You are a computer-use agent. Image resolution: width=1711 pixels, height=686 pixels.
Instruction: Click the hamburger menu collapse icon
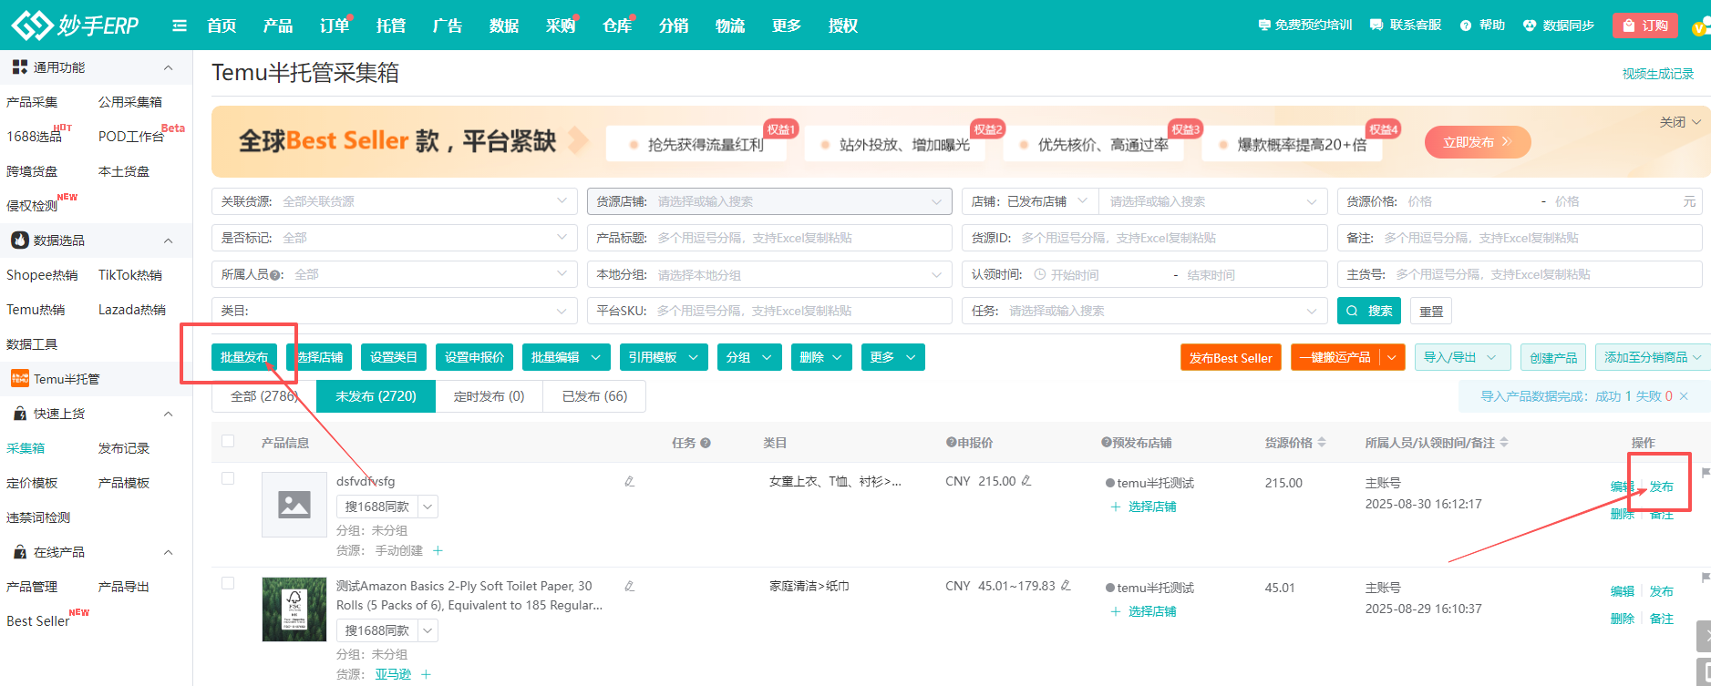click(x=180, y=26)
